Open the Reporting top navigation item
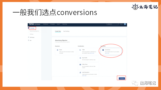Viewport: 161px width, 90px height. (65, 24)
